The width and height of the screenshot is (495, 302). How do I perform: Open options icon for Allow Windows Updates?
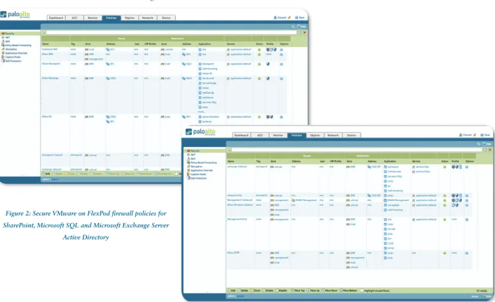click(x=467, y=205)
